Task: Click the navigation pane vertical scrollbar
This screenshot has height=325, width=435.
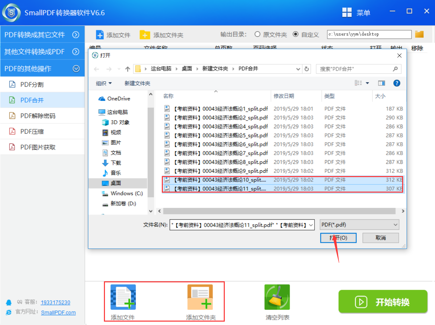Action: (151, 152)
